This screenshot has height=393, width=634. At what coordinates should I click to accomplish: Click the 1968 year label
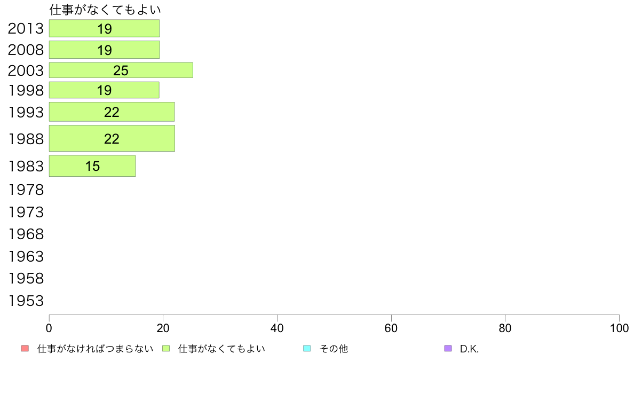pos(26,234)
